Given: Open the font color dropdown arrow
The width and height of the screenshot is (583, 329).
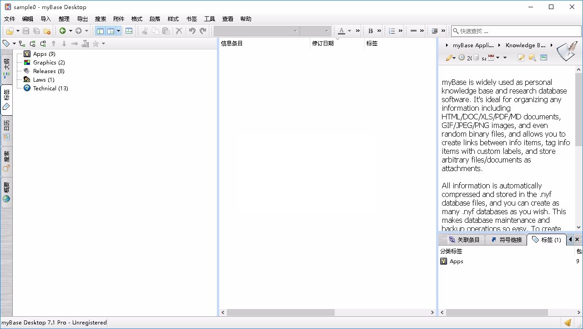Looking at the screenshot, I should click(x=348, y=31).
